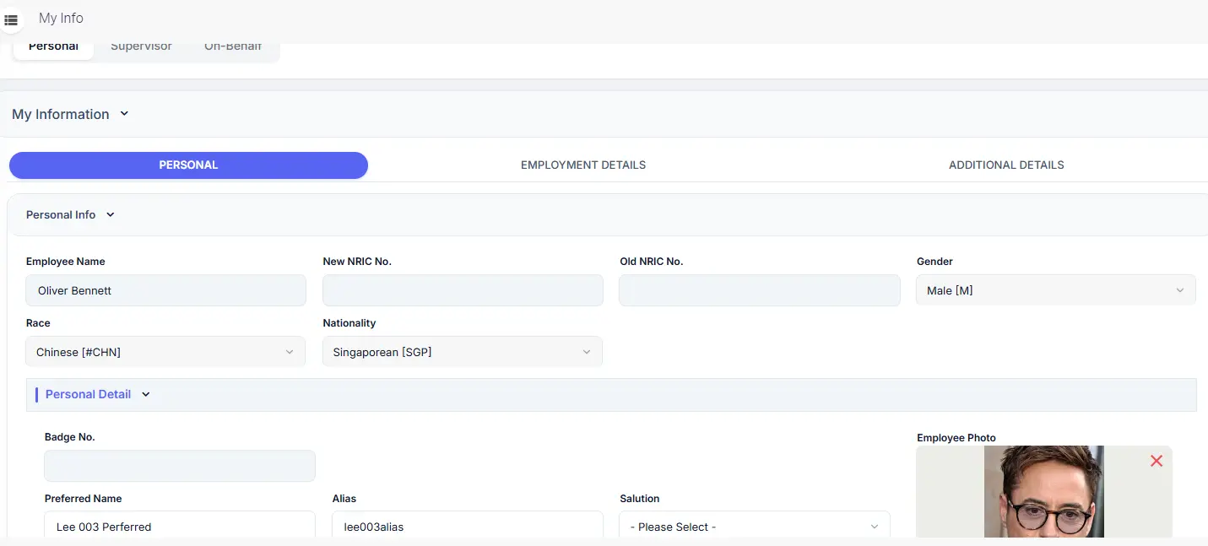The height and width of the screenshot is (546, 1208).
Task: Collapse the My Information section chevron
Action: [124, 113]
